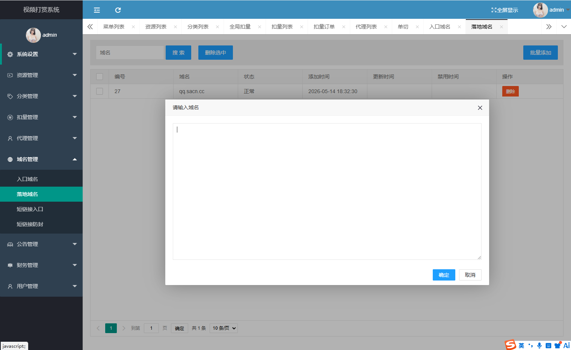Close the 请输入域名 dialog with X

[480, 108]
